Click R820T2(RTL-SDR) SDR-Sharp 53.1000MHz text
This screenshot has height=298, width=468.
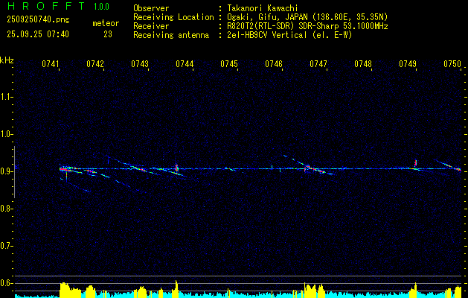coord(307,26)
